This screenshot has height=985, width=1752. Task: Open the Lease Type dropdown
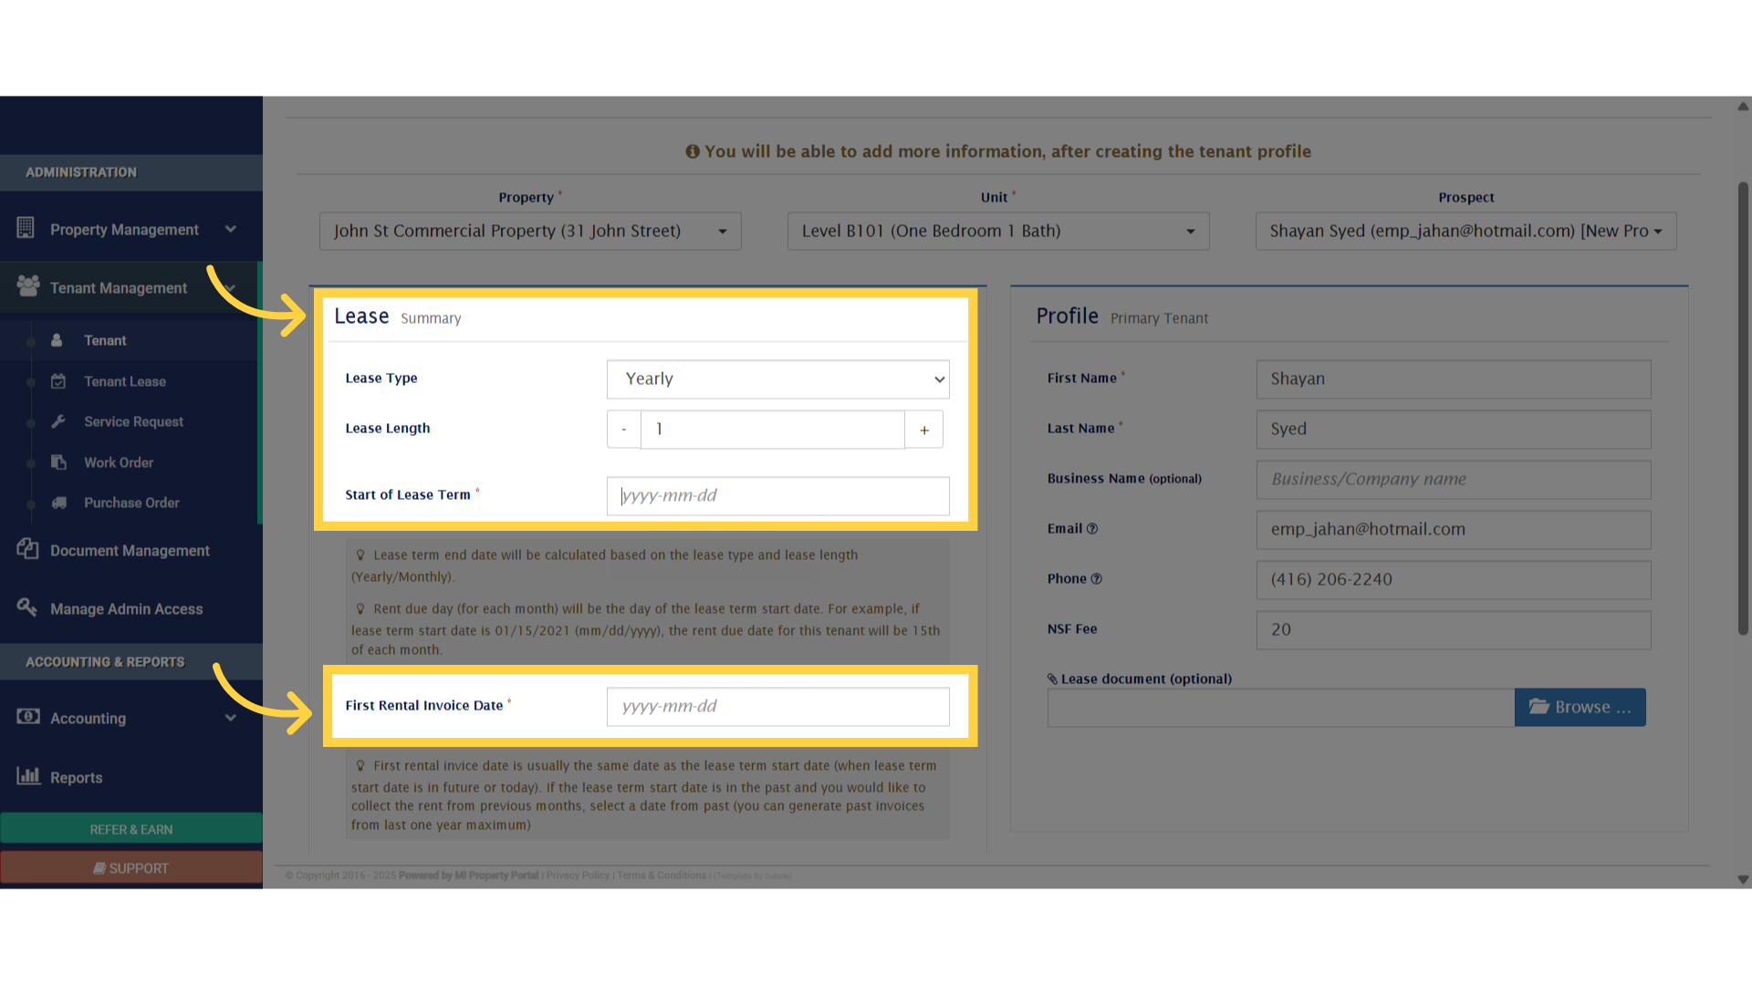(x=777, y=378)
